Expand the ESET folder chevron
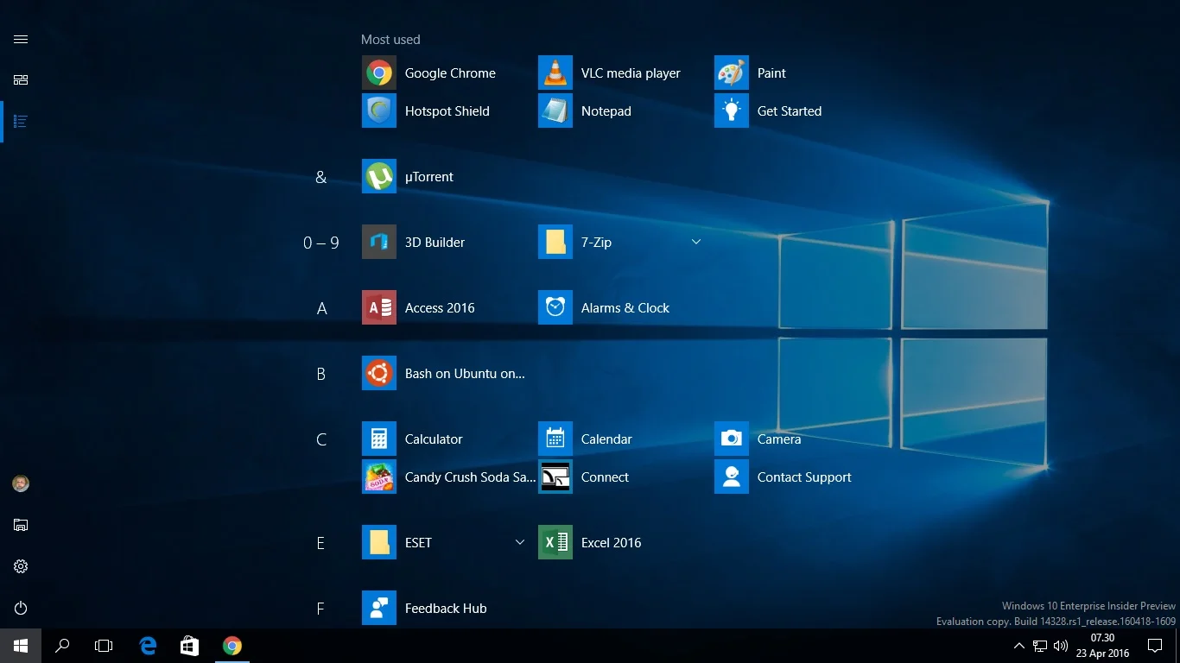 coord(520,542)
